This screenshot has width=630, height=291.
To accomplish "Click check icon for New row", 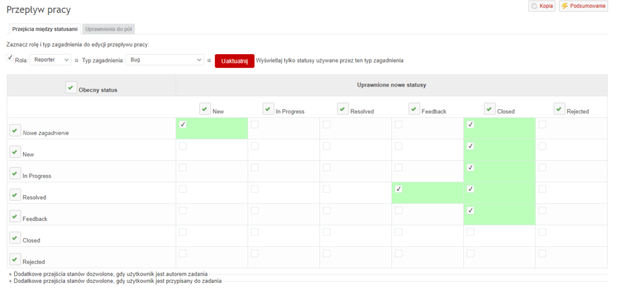I will pos(15,152).
